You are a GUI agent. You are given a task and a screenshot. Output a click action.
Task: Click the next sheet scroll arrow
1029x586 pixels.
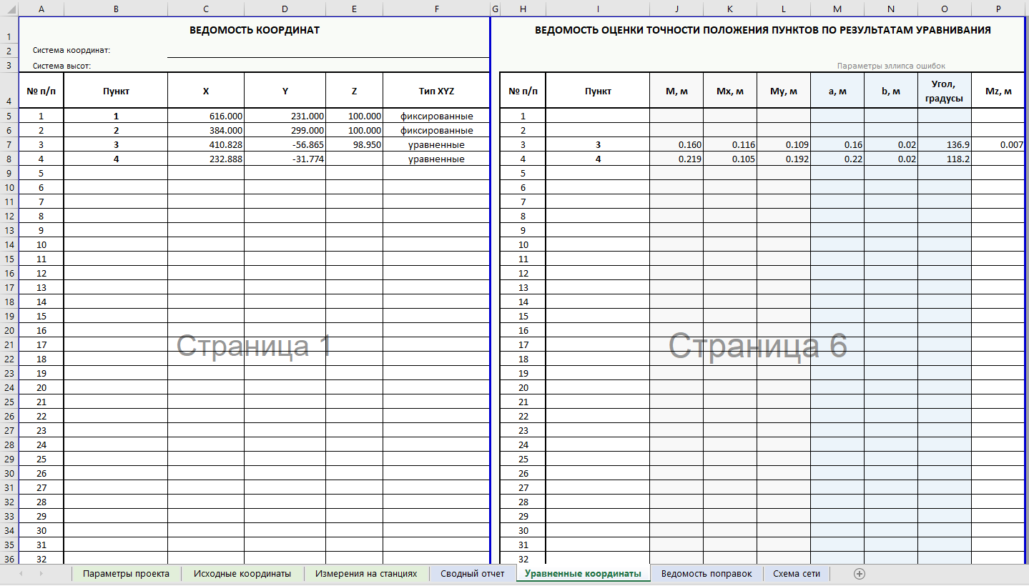point(41,574)
